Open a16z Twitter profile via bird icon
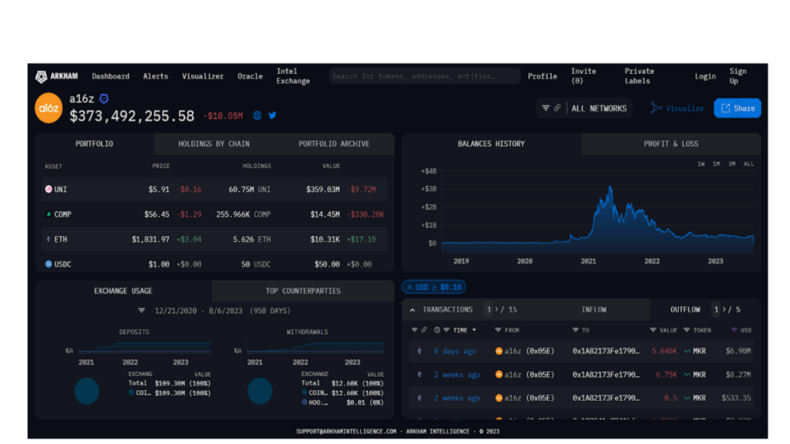The height and width of the screenshot is (444, 790). click(x=272, y=116)
